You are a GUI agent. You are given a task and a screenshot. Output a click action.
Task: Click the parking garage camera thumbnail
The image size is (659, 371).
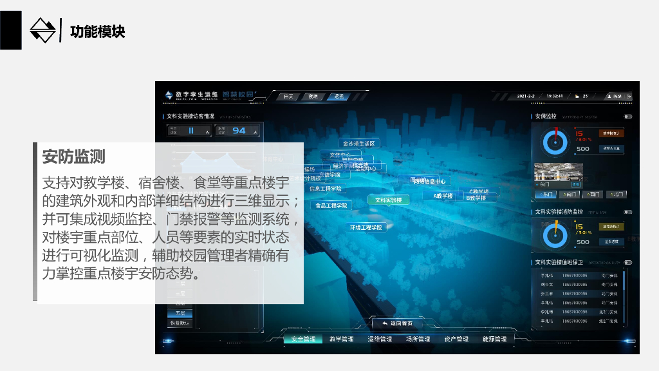[x=559, y=173]
